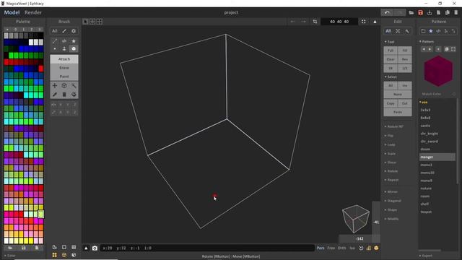Create a new model with the page icon

click(x=438, y=13)
